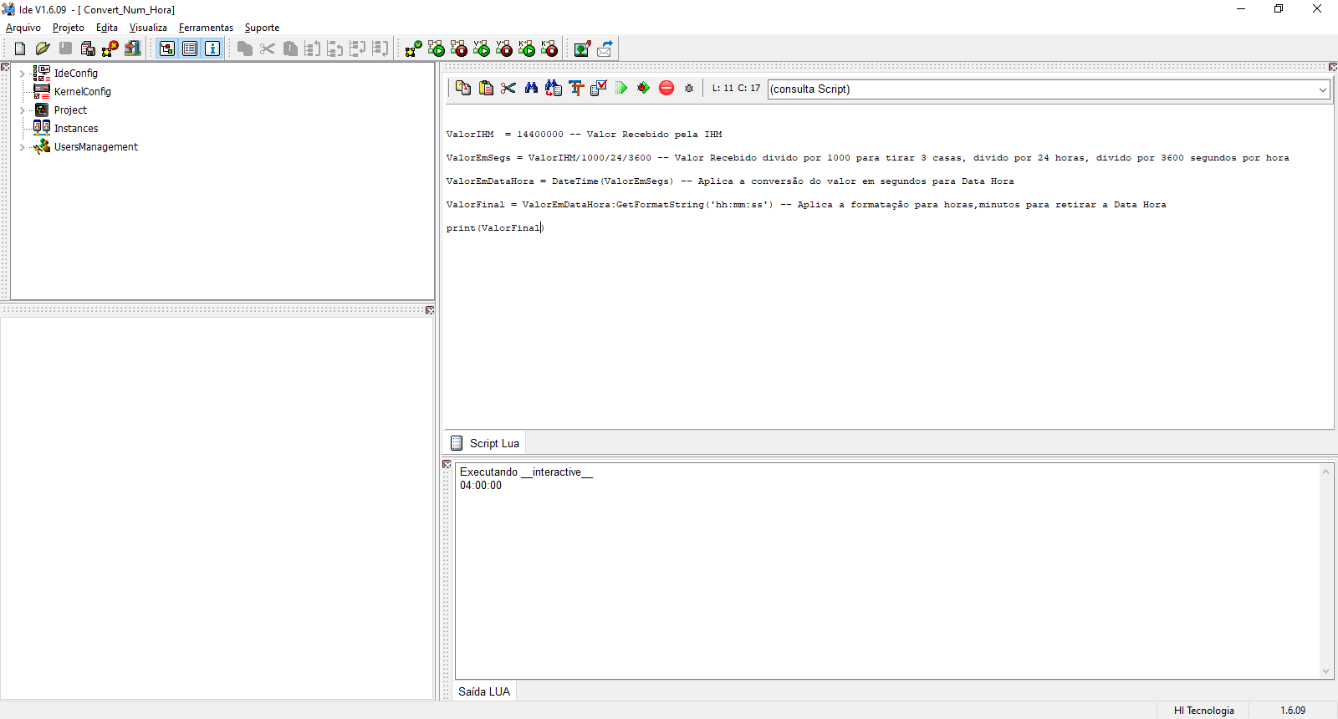Click the New project icon

(x=20, y=48)
